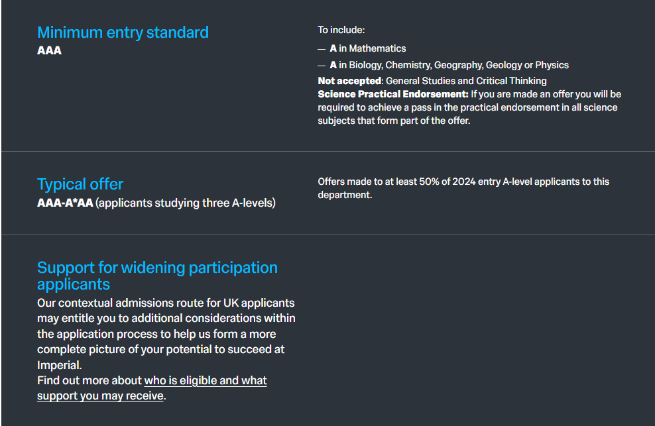
Task: Click the AAA minimum grade text
Action: pos(50,50)
